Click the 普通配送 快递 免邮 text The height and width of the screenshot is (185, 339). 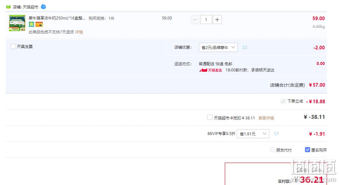(215, 64)
